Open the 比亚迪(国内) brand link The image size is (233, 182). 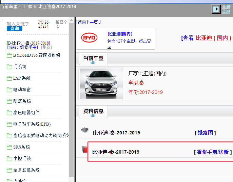point(120,34)
